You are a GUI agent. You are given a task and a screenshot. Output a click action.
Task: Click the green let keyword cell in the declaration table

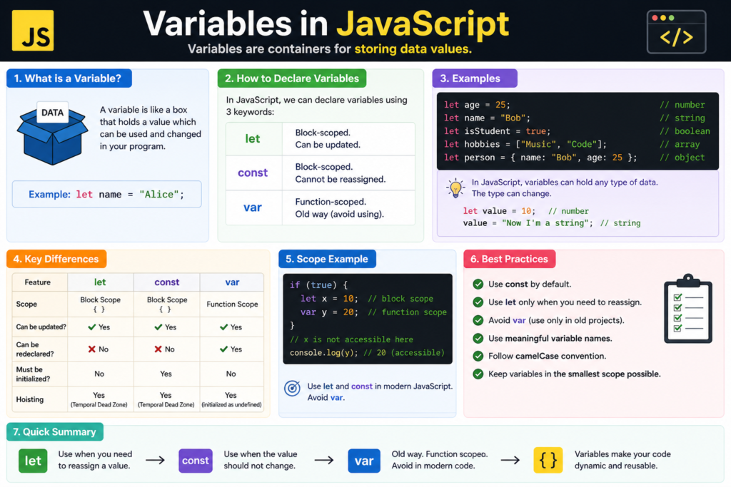click(253, 139)
